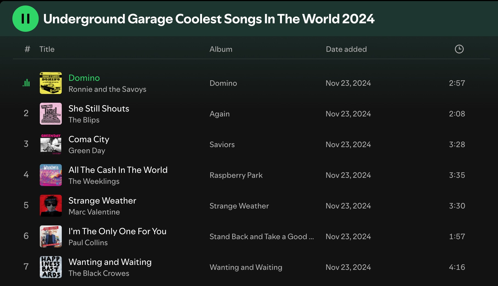Open the Paul Collins album cover thumbnail

[51, 236]
